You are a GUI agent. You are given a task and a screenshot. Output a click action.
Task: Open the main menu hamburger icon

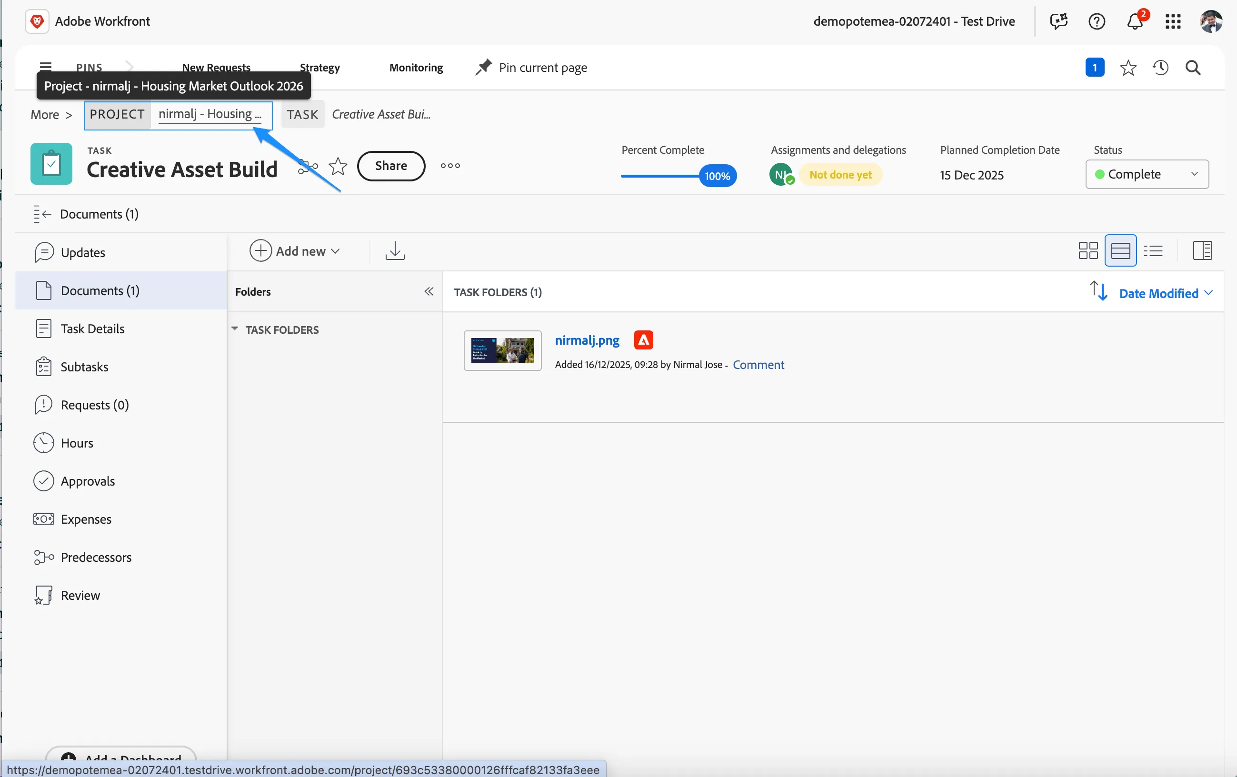click(x=46, y=66)
